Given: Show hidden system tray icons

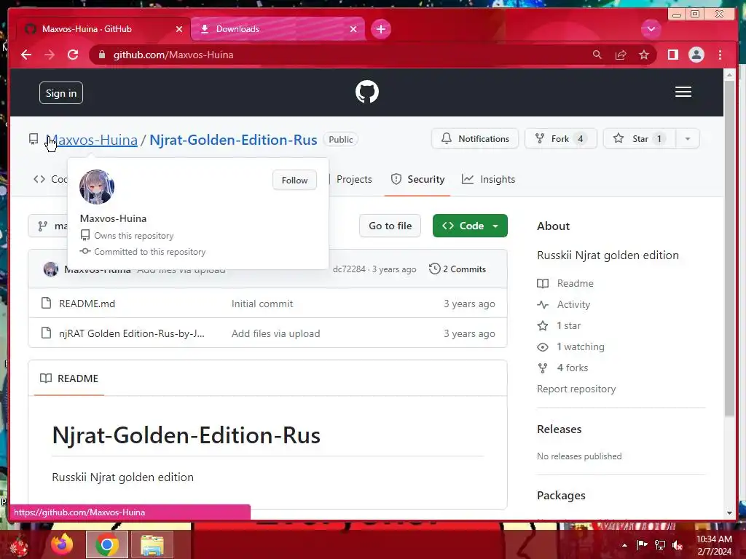Looking at the screenshot, I should [624, 545].
